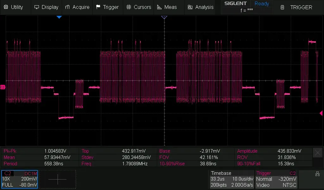Screen dimensions: 324x190
Task: Open the Timebase settings box
Action: (232, 179)
